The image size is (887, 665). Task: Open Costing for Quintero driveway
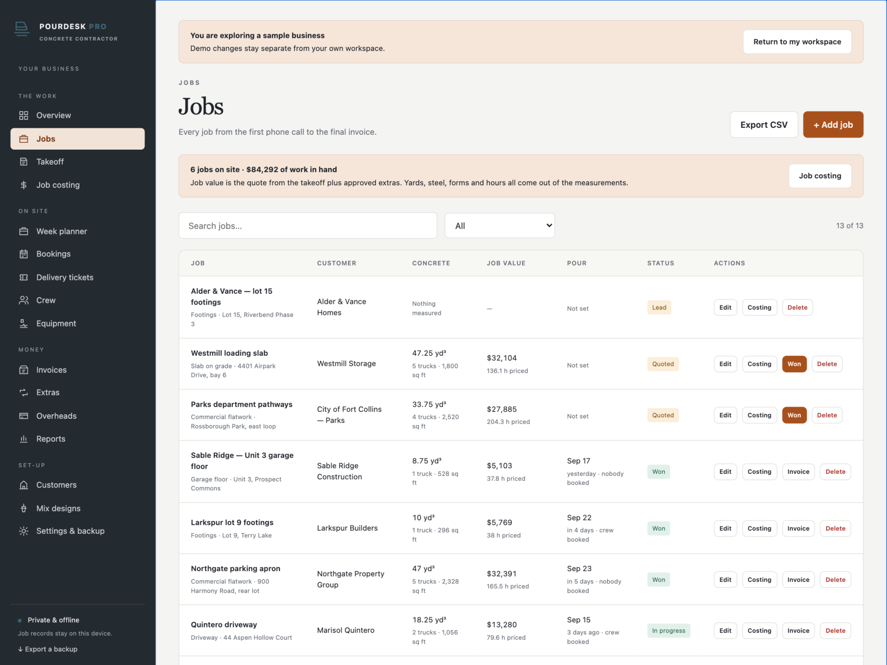coord(759,630)
